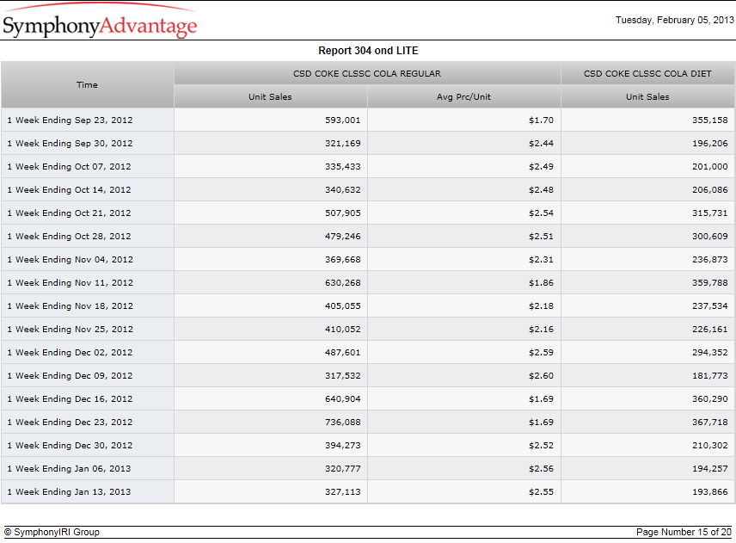This screenshot has height=543, width=736.
Task: Select row 1 Week Ending Nov 18, 2012
Action: 367,306
